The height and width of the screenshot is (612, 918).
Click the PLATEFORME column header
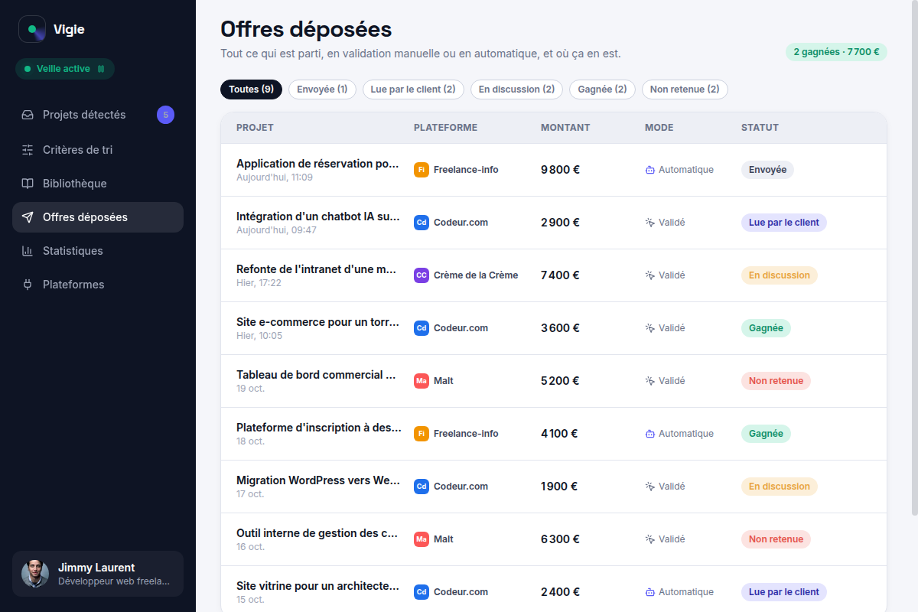445,128
